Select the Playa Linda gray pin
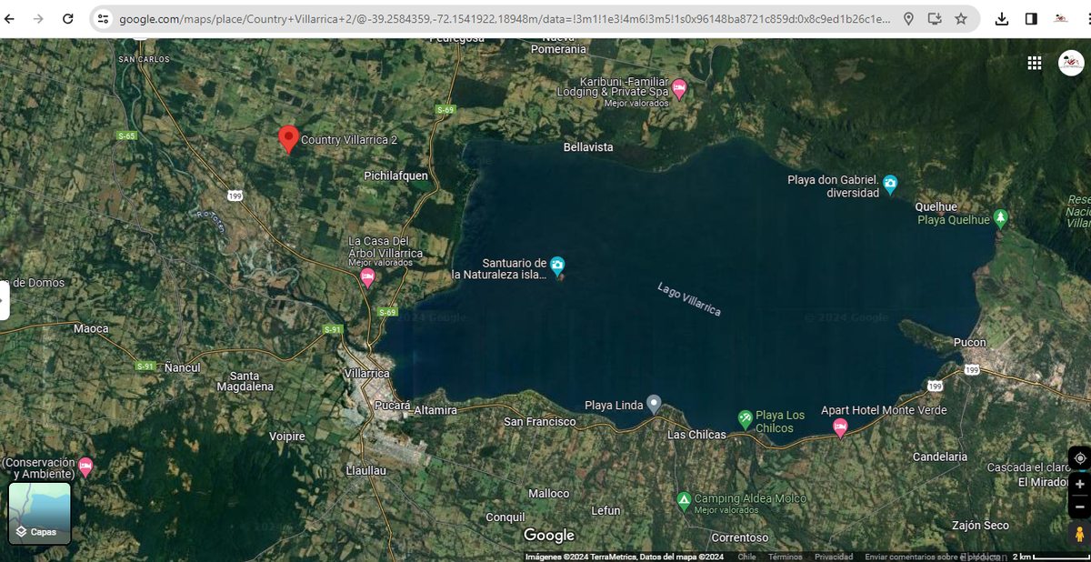 [x=653, y=405]
